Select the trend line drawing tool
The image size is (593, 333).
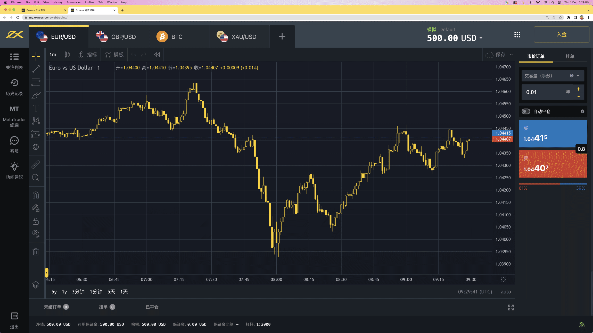coord(36,69)
